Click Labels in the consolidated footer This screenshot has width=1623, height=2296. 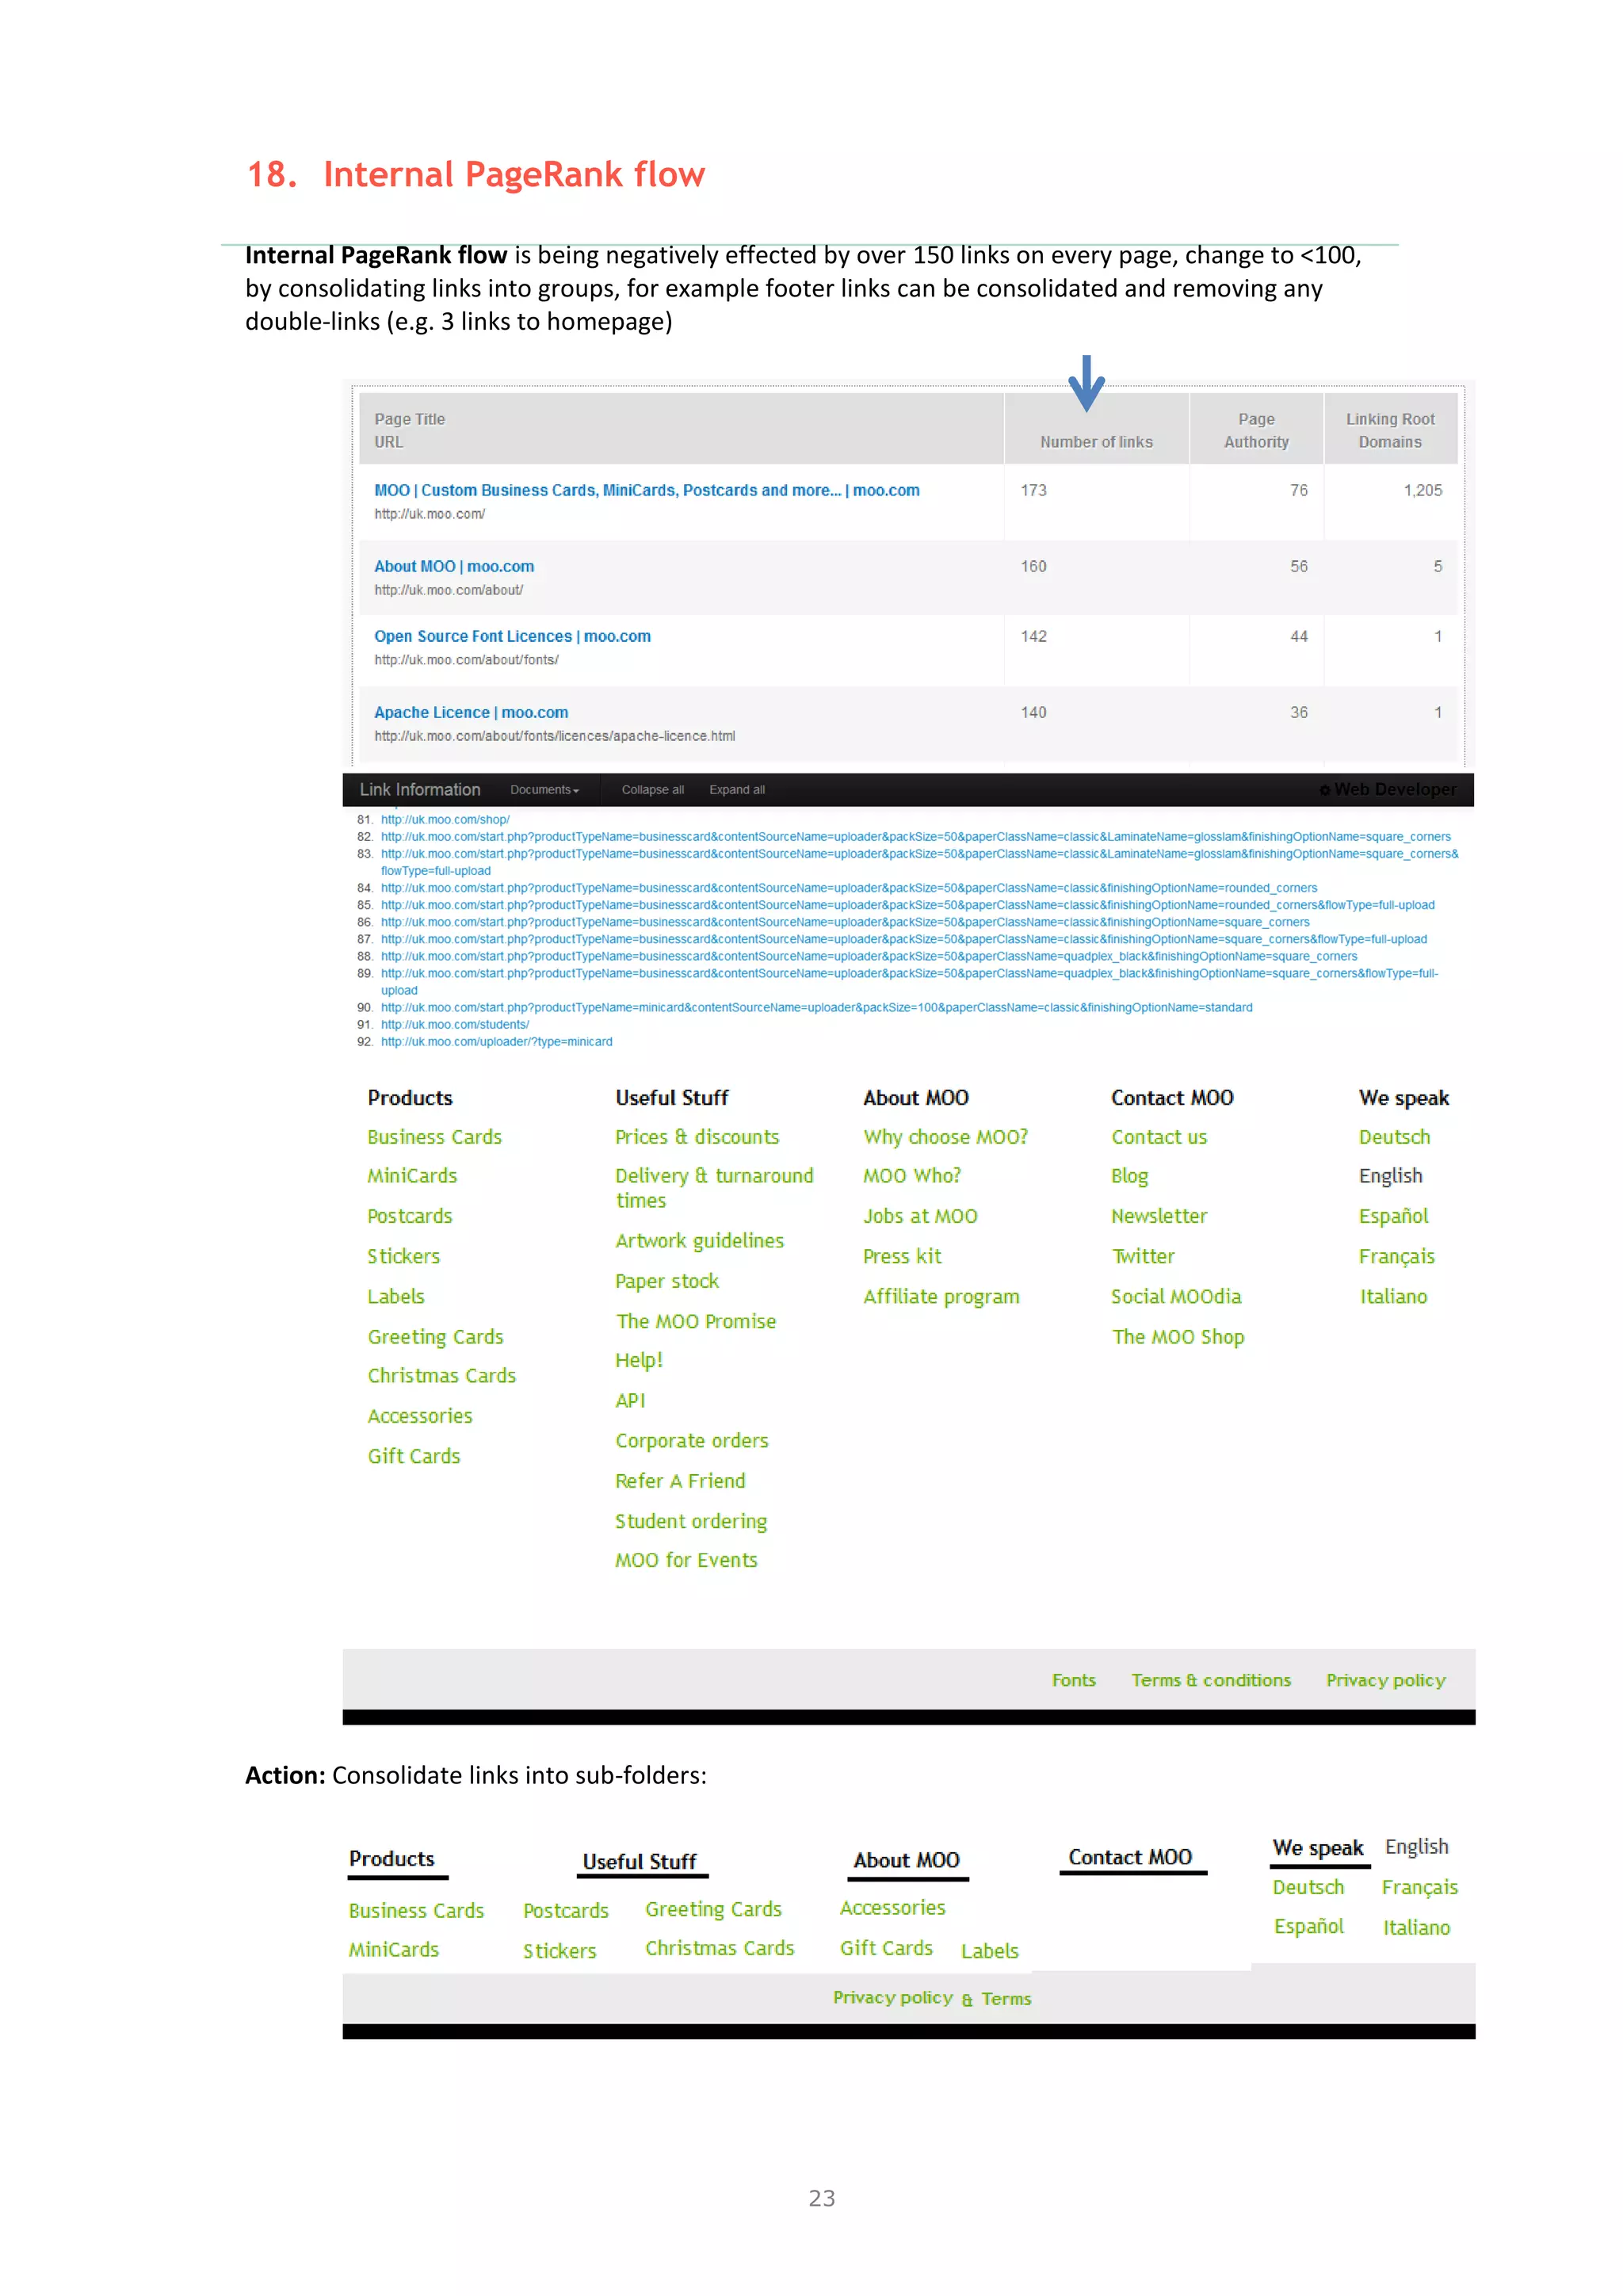[989, 1951]
